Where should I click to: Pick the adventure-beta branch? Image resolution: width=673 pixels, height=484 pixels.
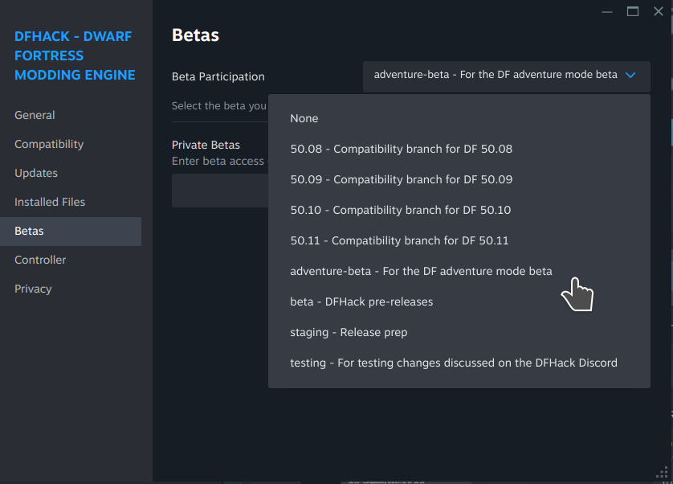tap(421, 271)
